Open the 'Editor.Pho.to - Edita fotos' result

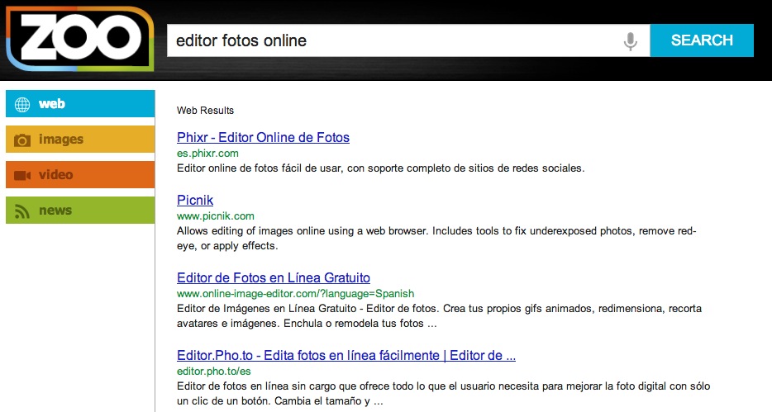point(345,356)
